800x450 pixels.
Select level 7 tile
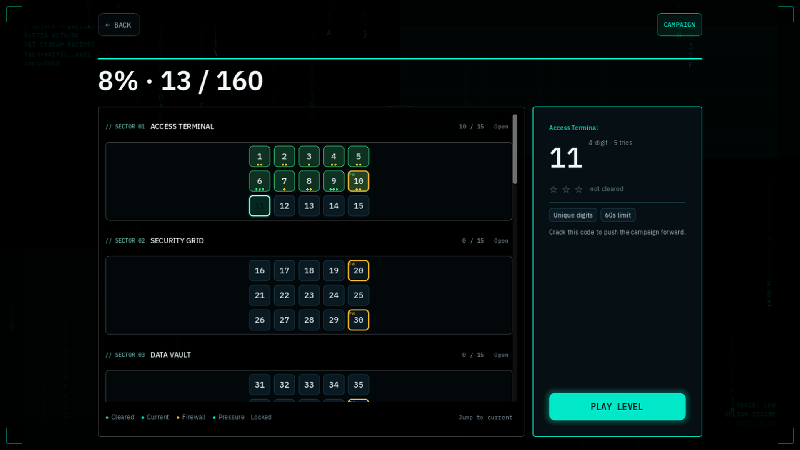[284, 181]
